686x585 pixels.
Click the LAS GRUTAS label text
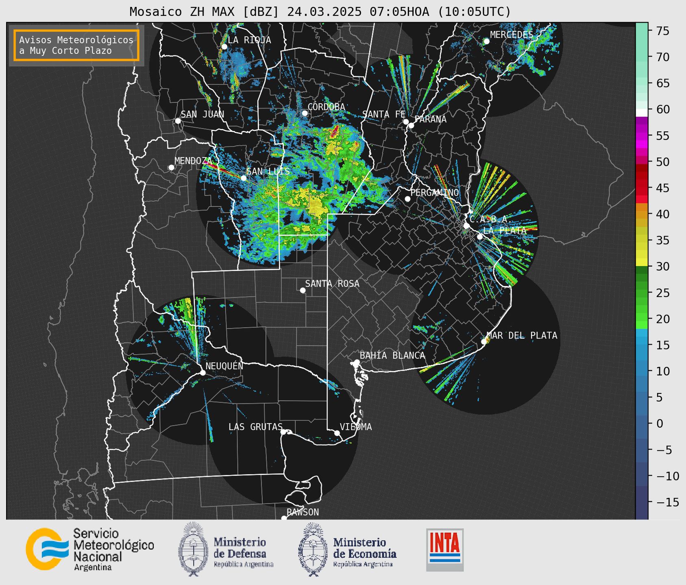coord(255,427)
